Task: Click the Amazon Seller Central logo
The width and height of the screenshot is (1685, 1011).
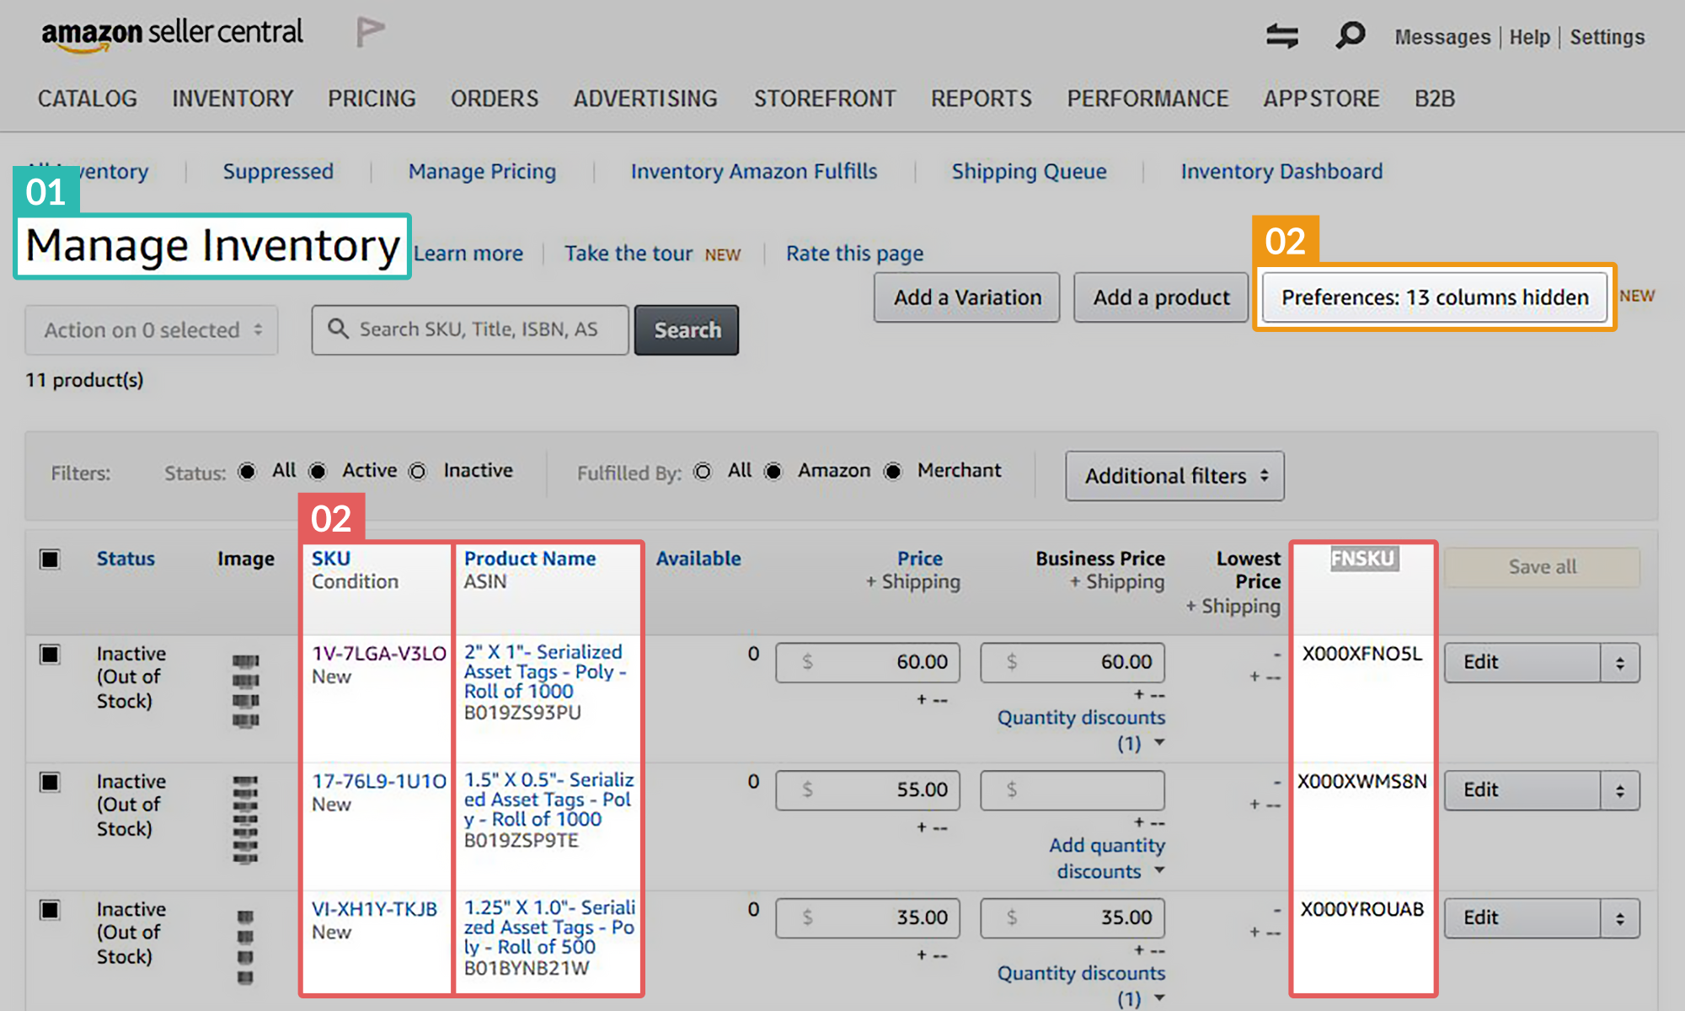Action: point(173,32)
